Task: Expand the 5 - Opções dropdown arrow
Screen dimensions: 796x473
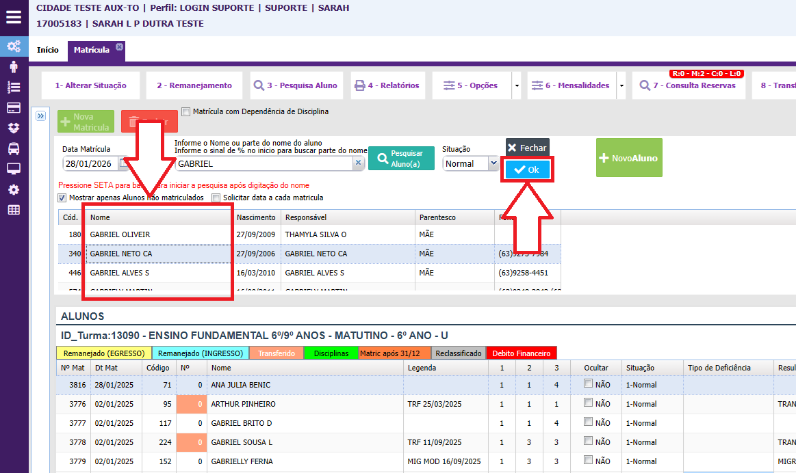Action: (x=516, y=86)
